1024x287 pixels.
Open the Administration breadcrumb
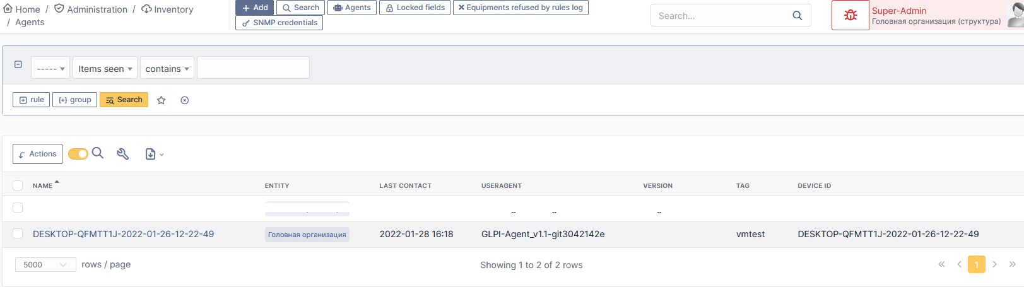coord(91,9)
